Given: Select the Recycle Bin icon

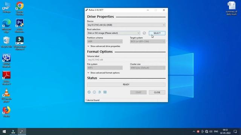Looking at the screenshot, I should click(6, 42).
